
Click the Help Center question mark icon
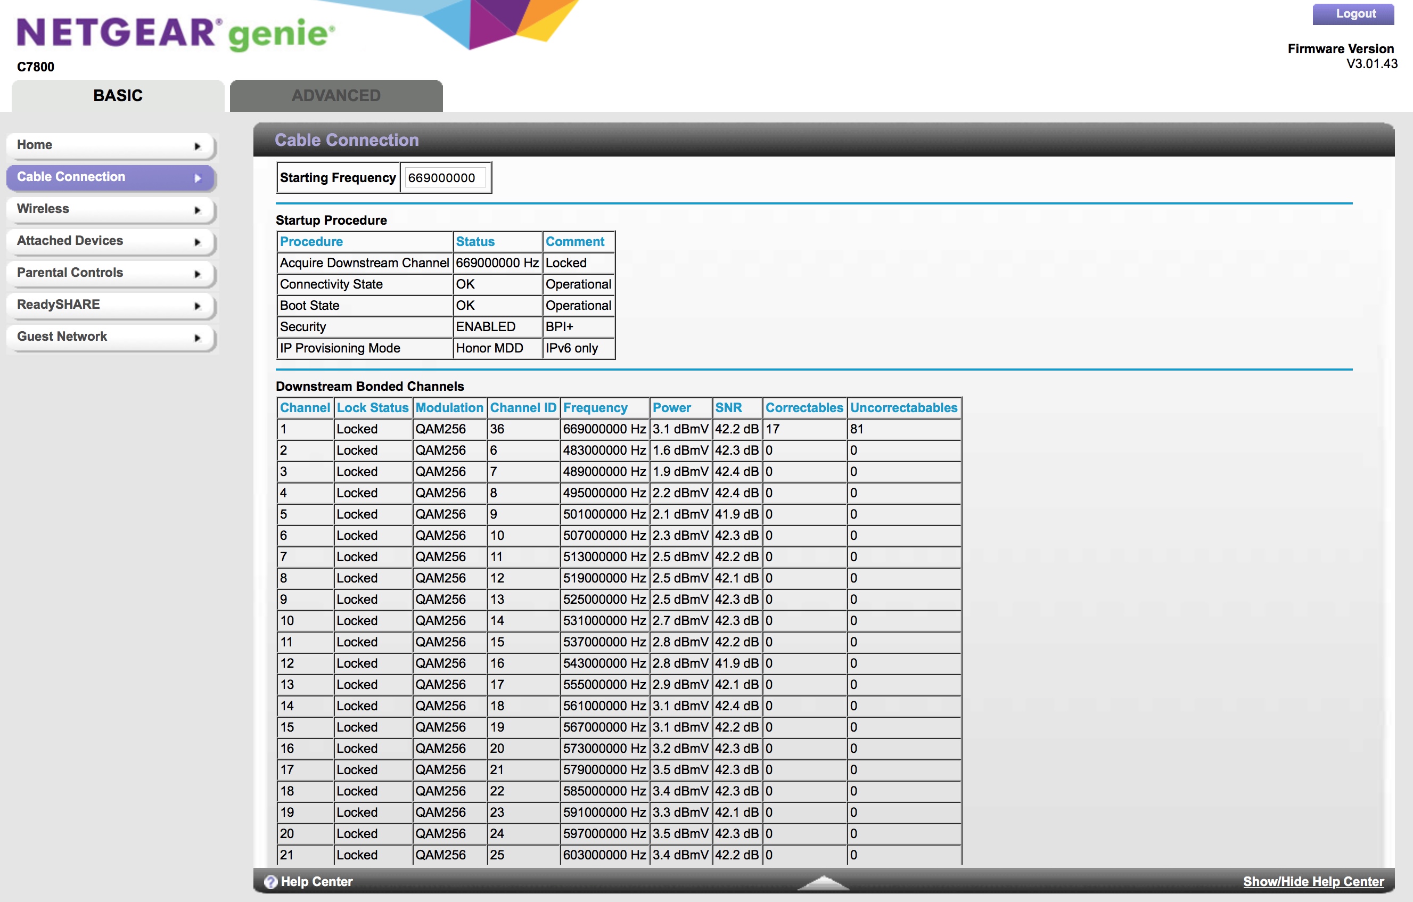pos(270,881)
